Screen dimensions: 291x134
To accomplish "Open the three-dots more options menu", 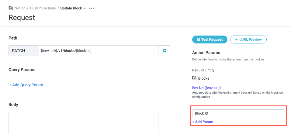I will click(92, 8).
